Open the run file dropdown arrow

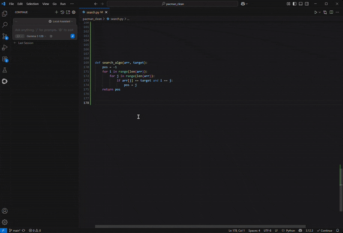(320, 12)
